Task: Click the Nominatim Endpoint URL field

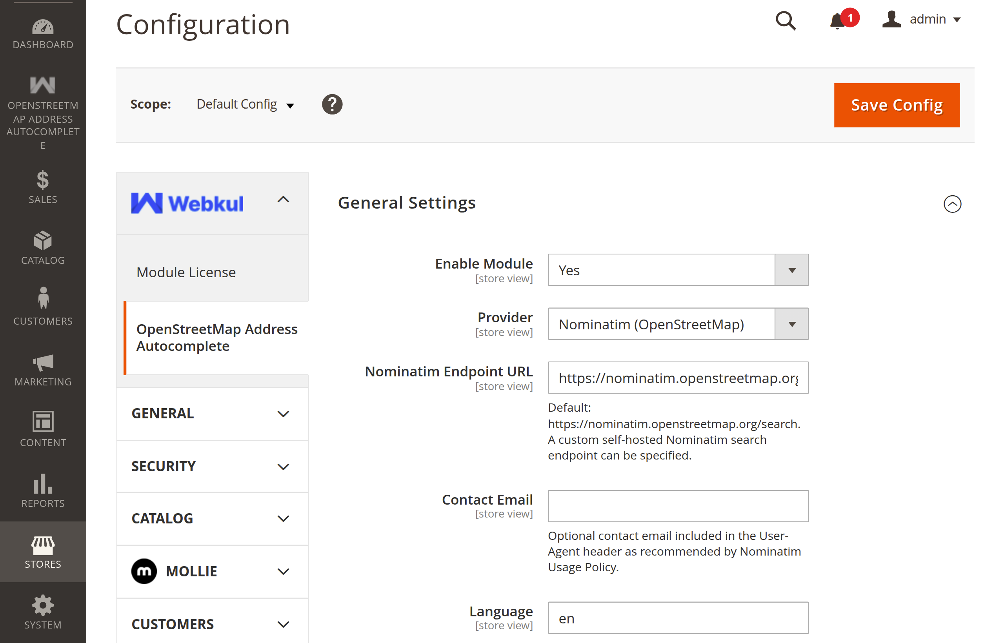Action: coord(678,378)
